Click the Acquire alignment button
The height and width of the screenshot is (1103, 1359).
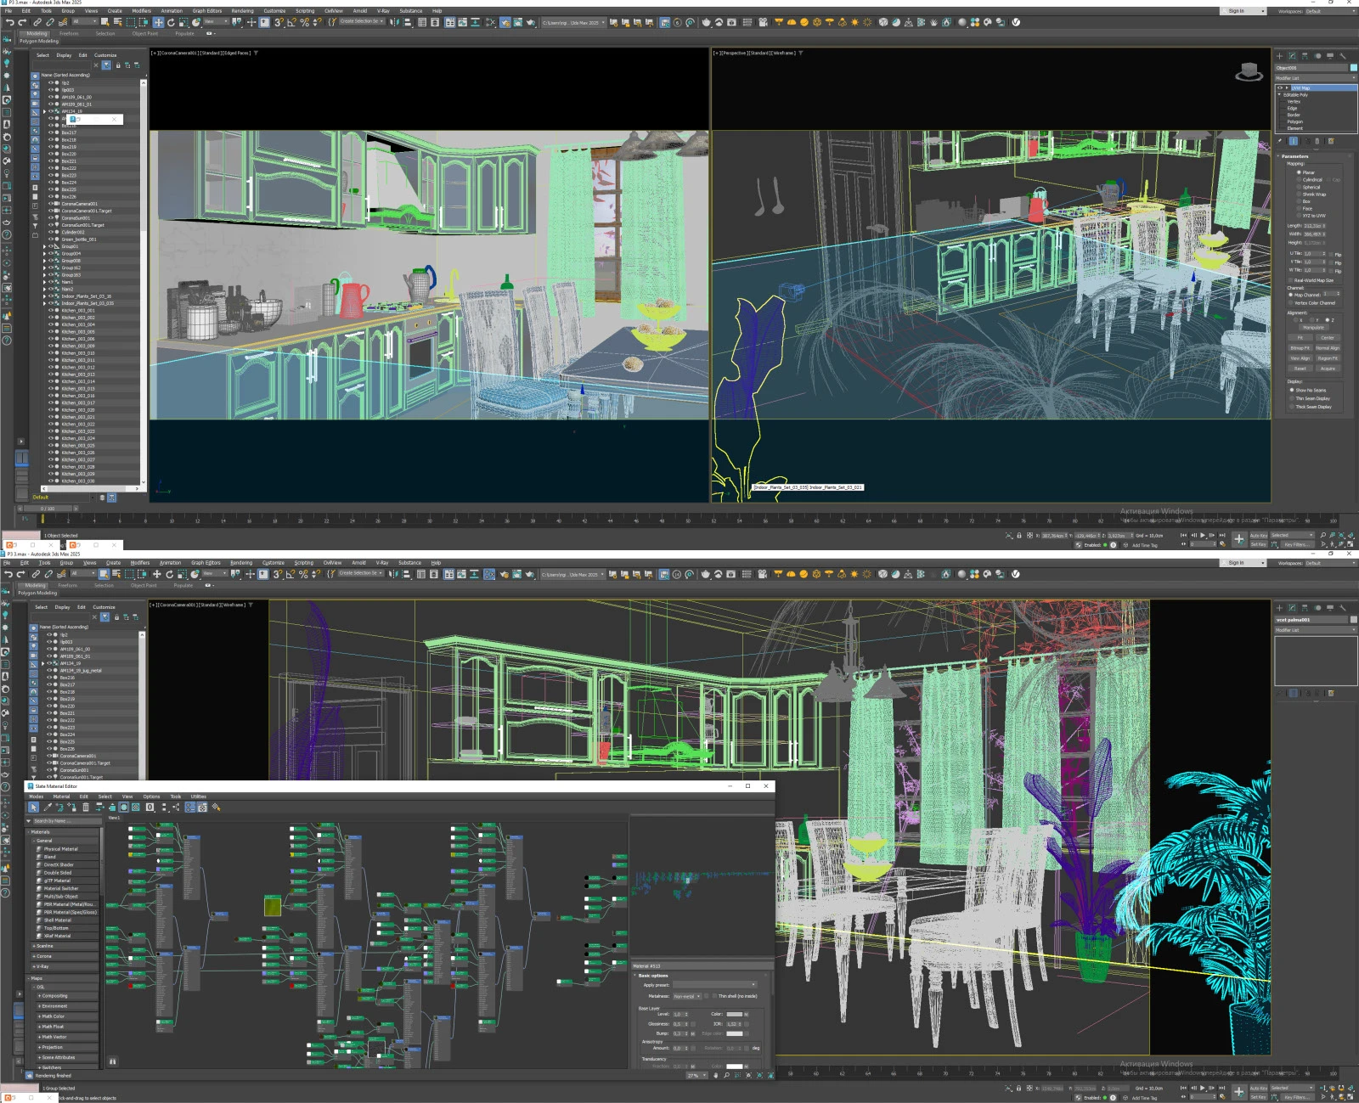[1328, 369]
